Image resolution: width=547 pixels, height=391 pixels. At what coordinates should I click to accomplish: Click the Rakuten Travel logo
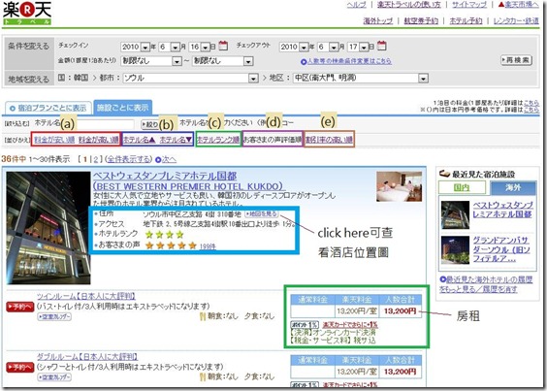point(27,14)
